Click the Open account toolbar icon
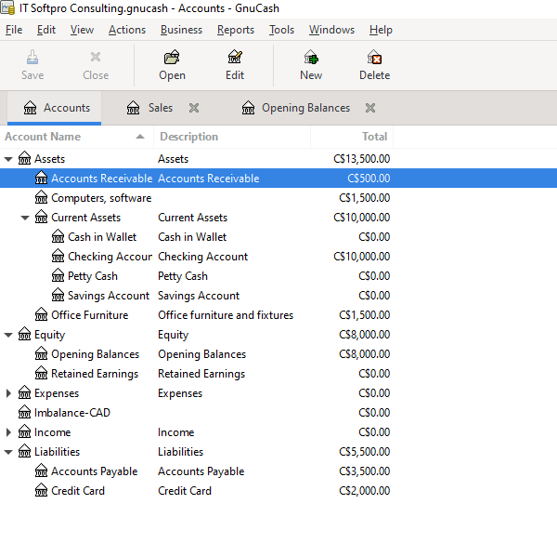 click(172, 58)
